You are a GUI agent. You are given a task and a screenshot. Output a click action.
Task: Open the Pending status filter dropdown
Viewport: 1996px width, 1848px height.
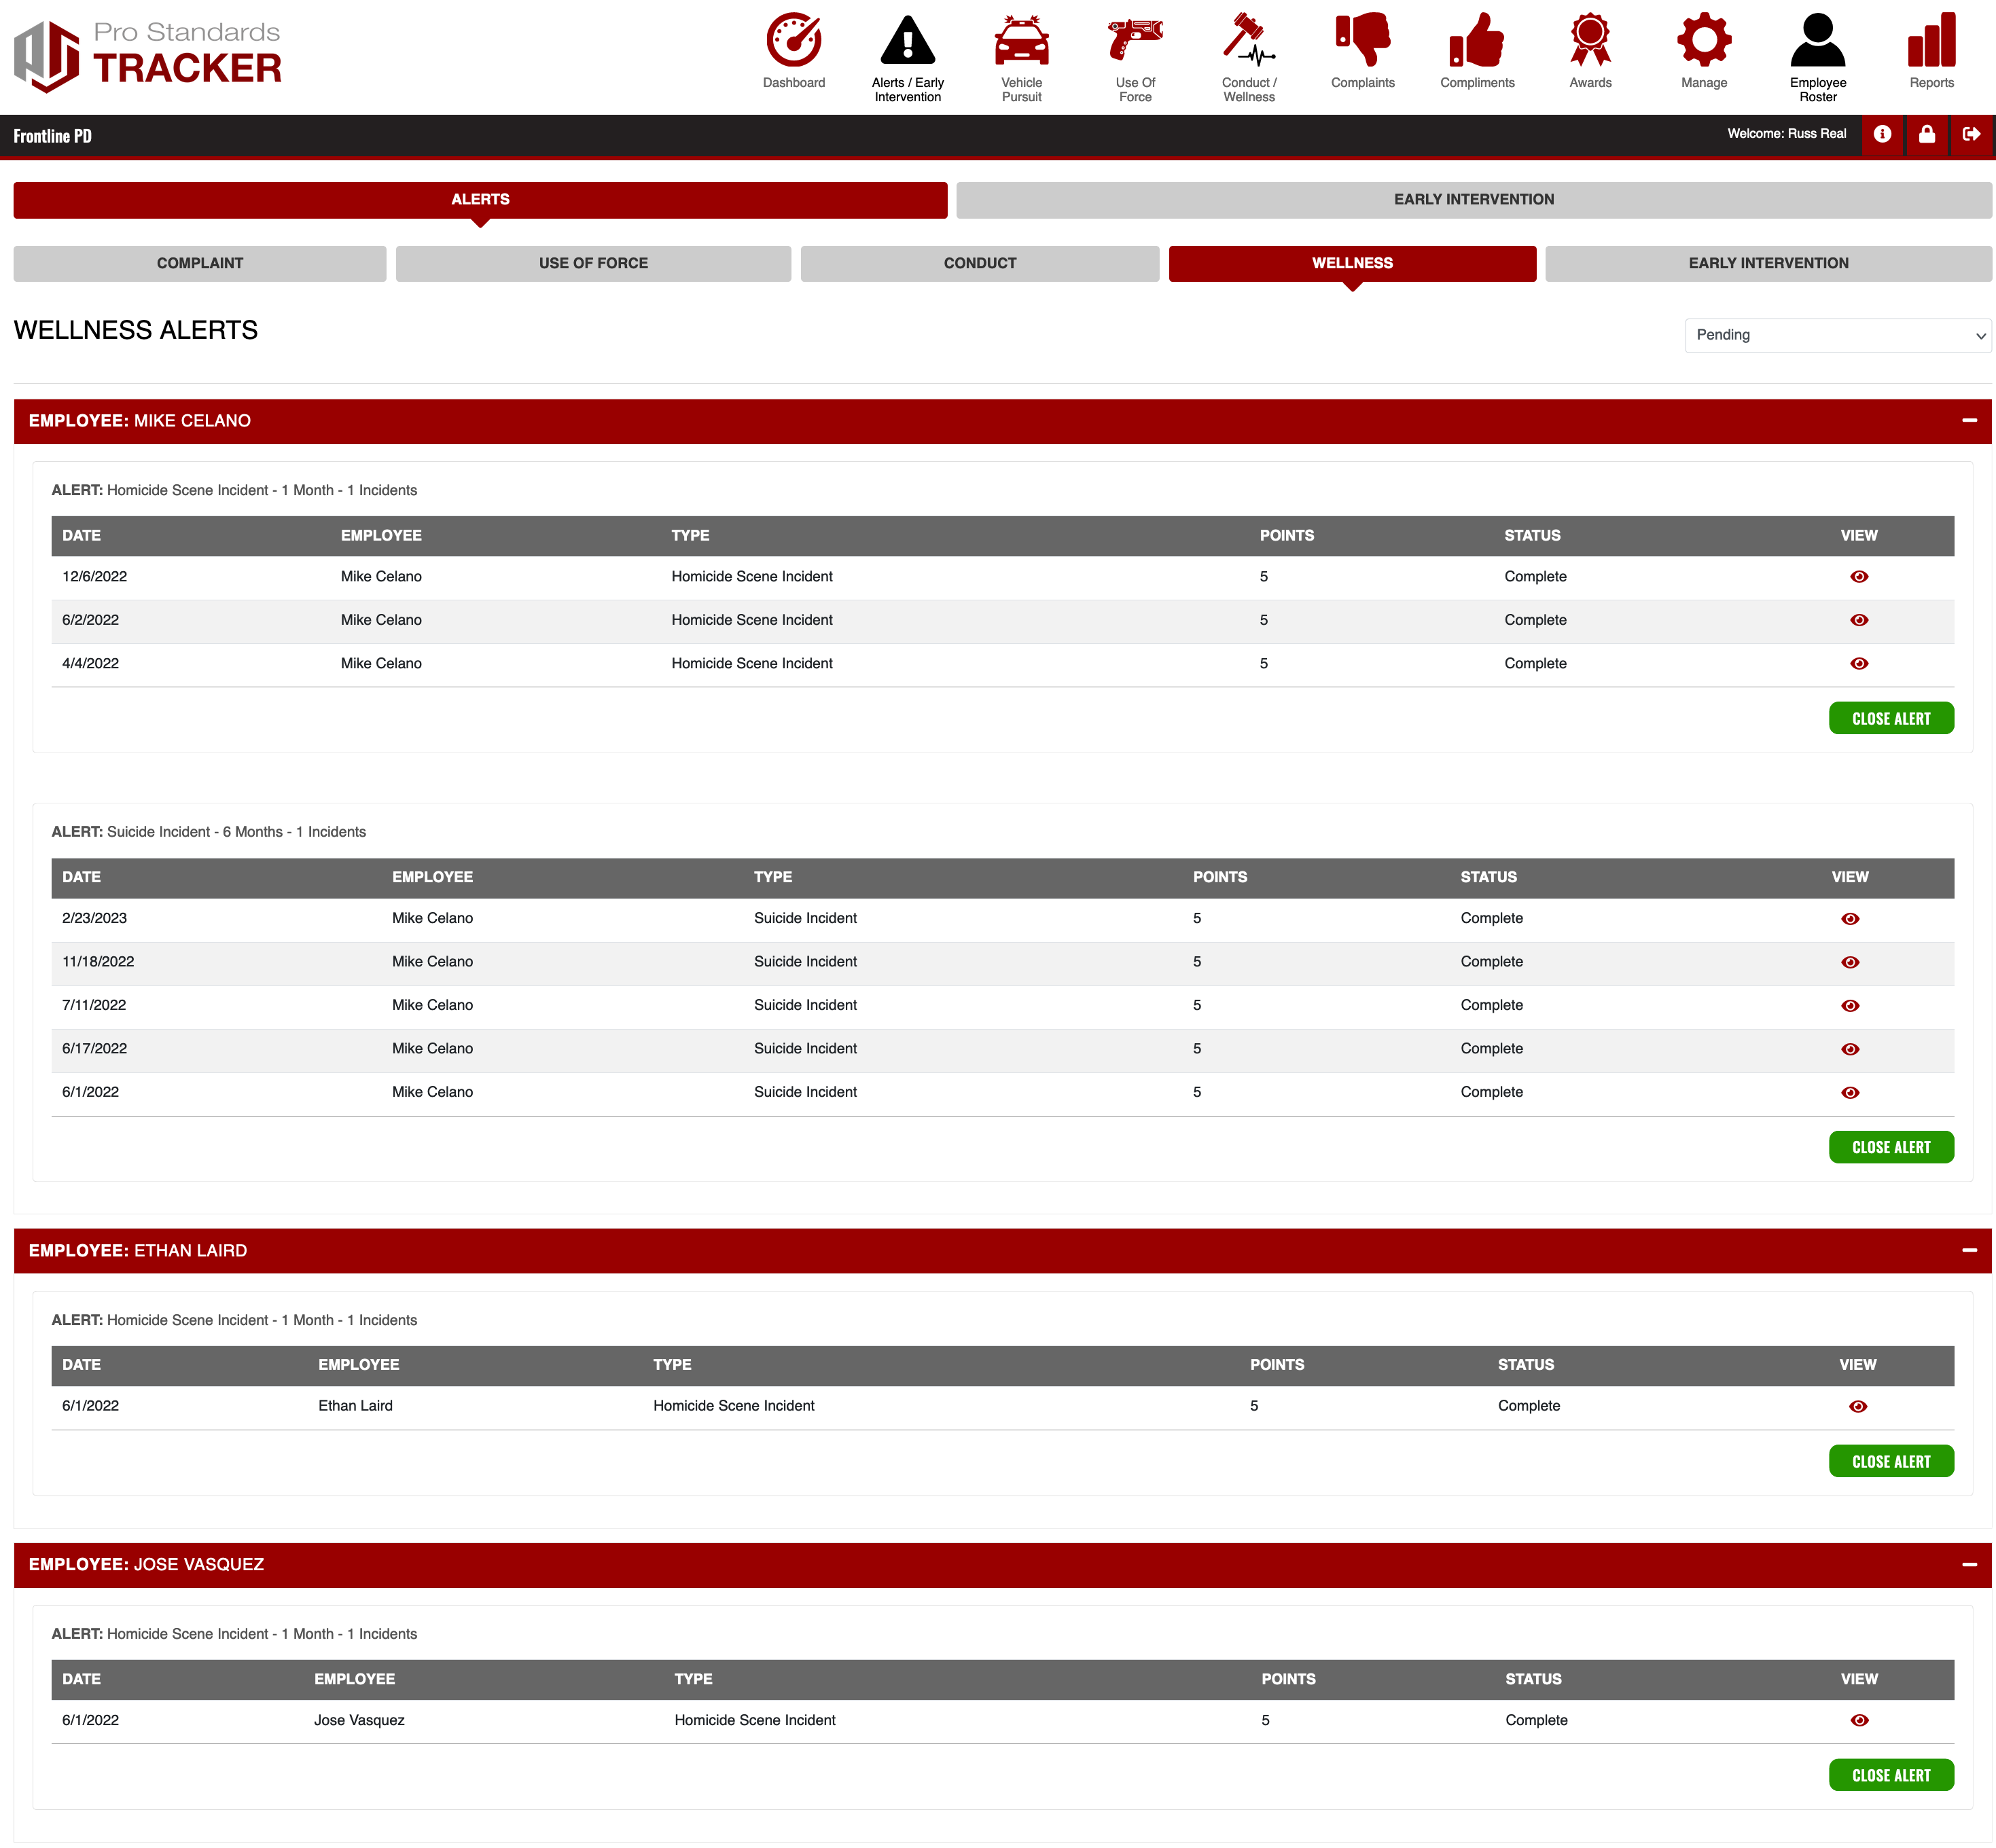click(1837, 335)
